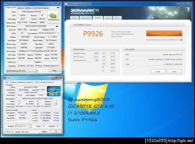Click the Run Details time 6/19/2012

[x=173, y=64]
